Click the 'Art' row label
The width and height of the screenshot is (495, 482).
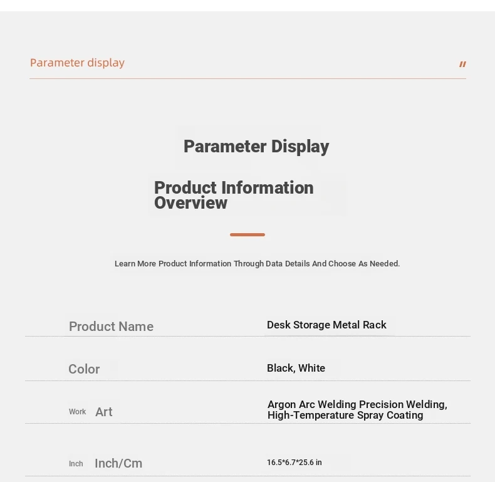tap(104, 412)
